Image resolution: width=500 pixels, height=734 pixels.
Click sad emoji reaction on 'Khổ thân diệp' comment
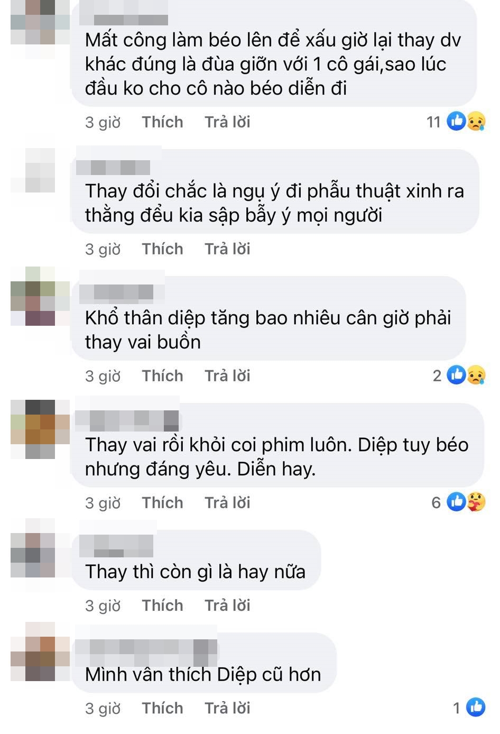point(476,375)
